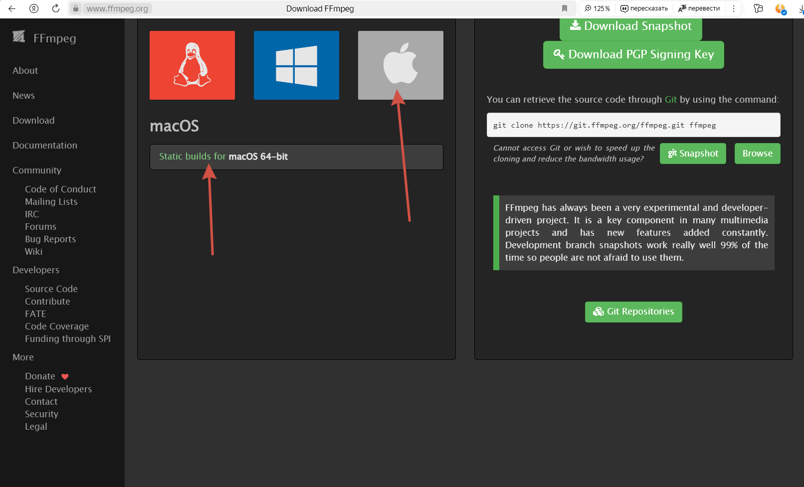This screenshot has height=487, width=804.
Task: Open the Security link
Action: [41, 414]
